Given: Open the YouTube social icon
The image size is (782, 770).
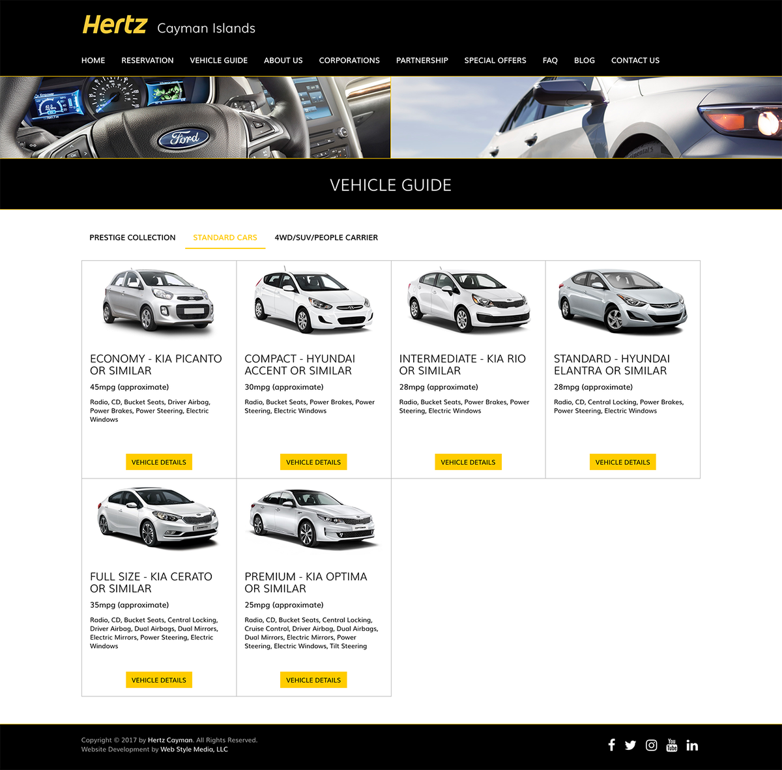Looking at the screenshot, I should [x=672, y=745].
